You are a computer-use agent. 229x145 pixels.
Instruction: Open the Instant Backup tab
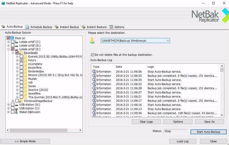click(67, 27)
